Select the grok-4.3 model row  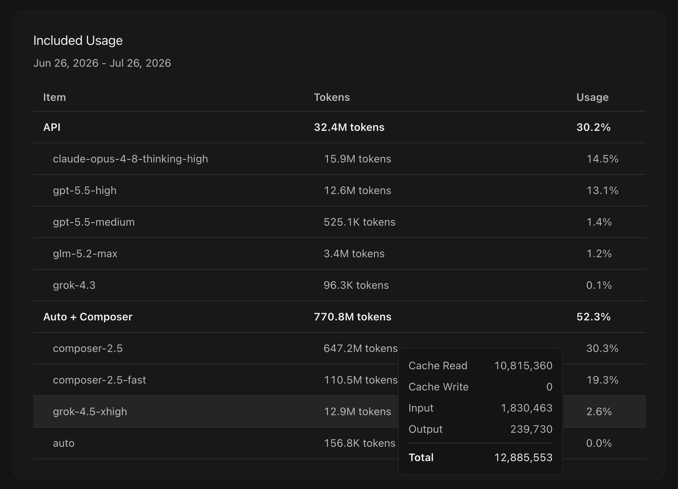[339, 285]
